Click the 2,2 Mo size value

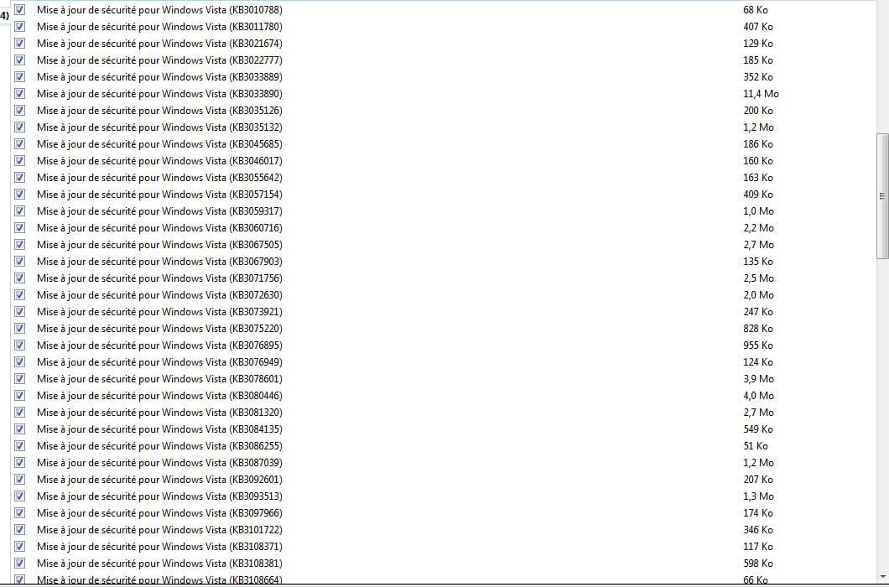pyautogui.click(x=759, y=228)
